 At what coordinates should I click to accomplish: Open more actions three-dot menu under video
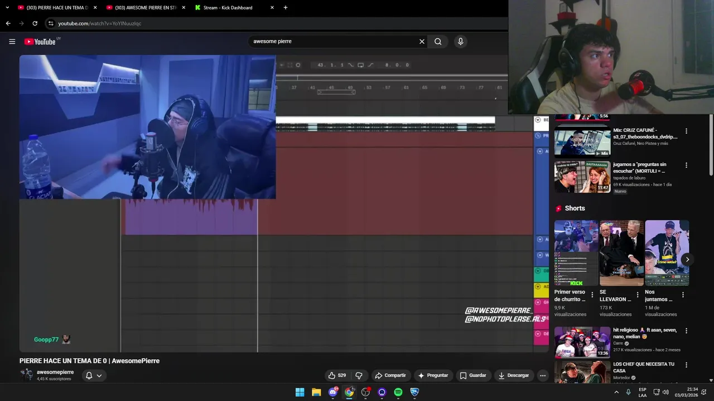542,375
